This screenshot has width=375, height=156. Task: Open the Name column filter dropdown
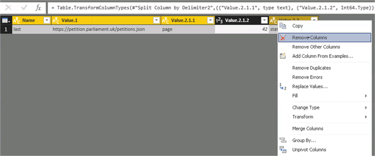pos(47,21)
